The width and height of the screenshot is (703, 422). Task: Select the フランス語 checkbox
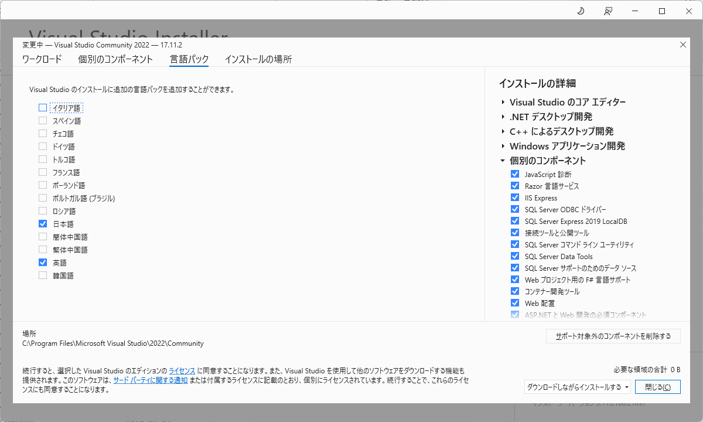click(x=43, y=172)
